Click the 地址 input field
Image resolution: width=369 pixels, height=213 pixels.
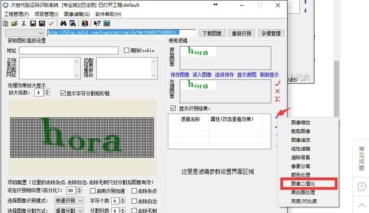(x=69, y=50)
